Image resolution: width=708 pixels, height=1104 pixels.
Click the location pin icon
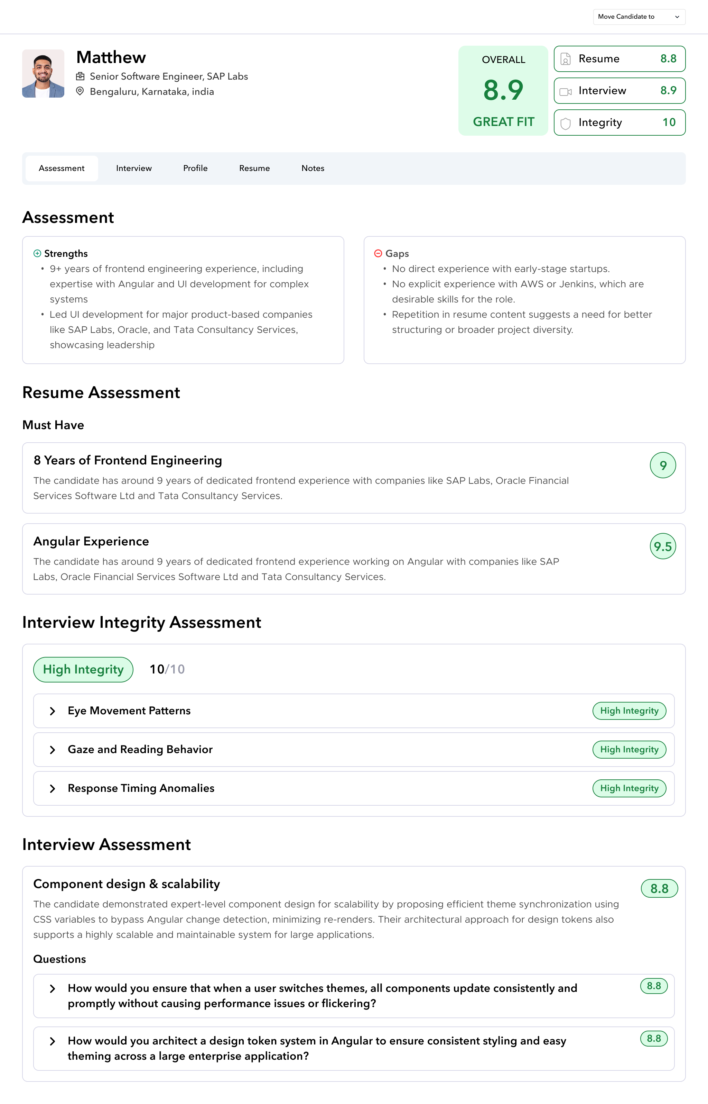(x=80, y=91)
